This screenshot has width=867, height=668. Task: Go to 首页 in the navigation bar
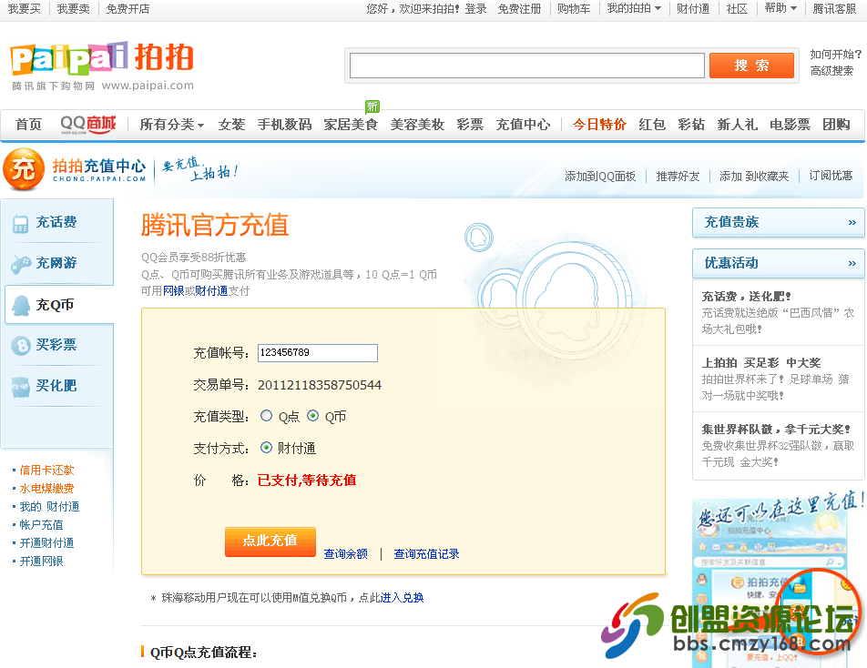[29, 125]
